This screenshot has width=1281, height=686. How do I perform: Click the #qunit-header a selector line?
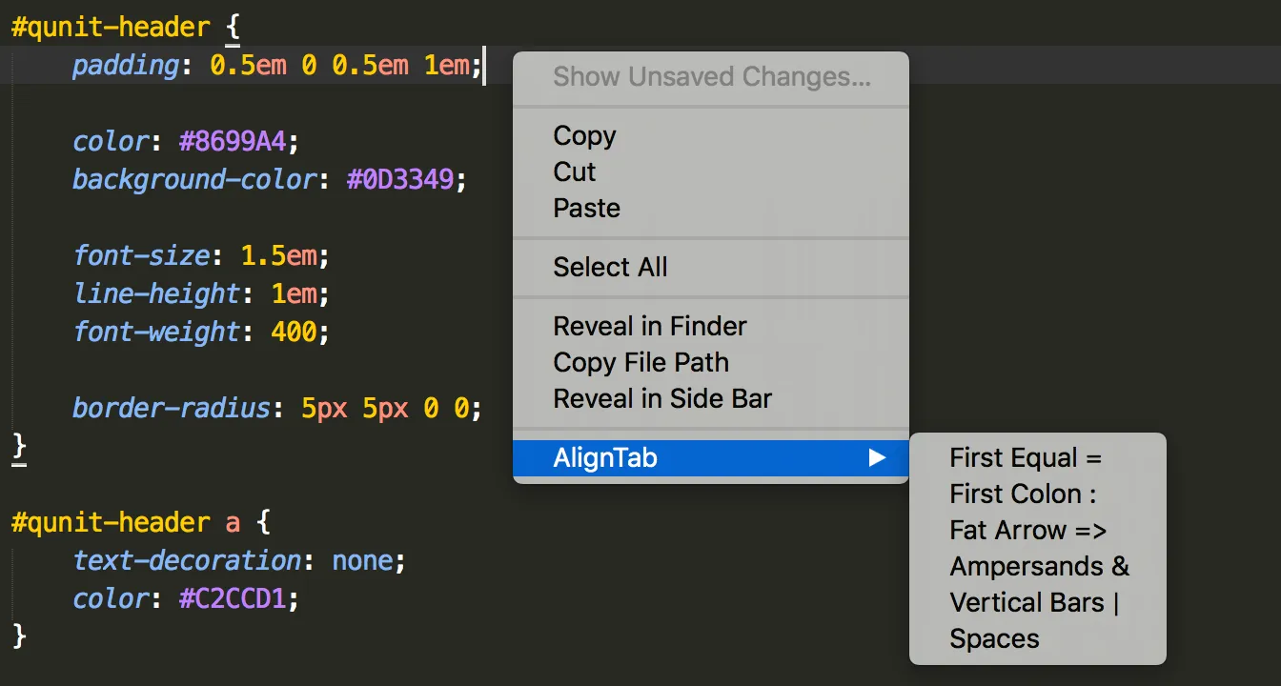point(142,523)
